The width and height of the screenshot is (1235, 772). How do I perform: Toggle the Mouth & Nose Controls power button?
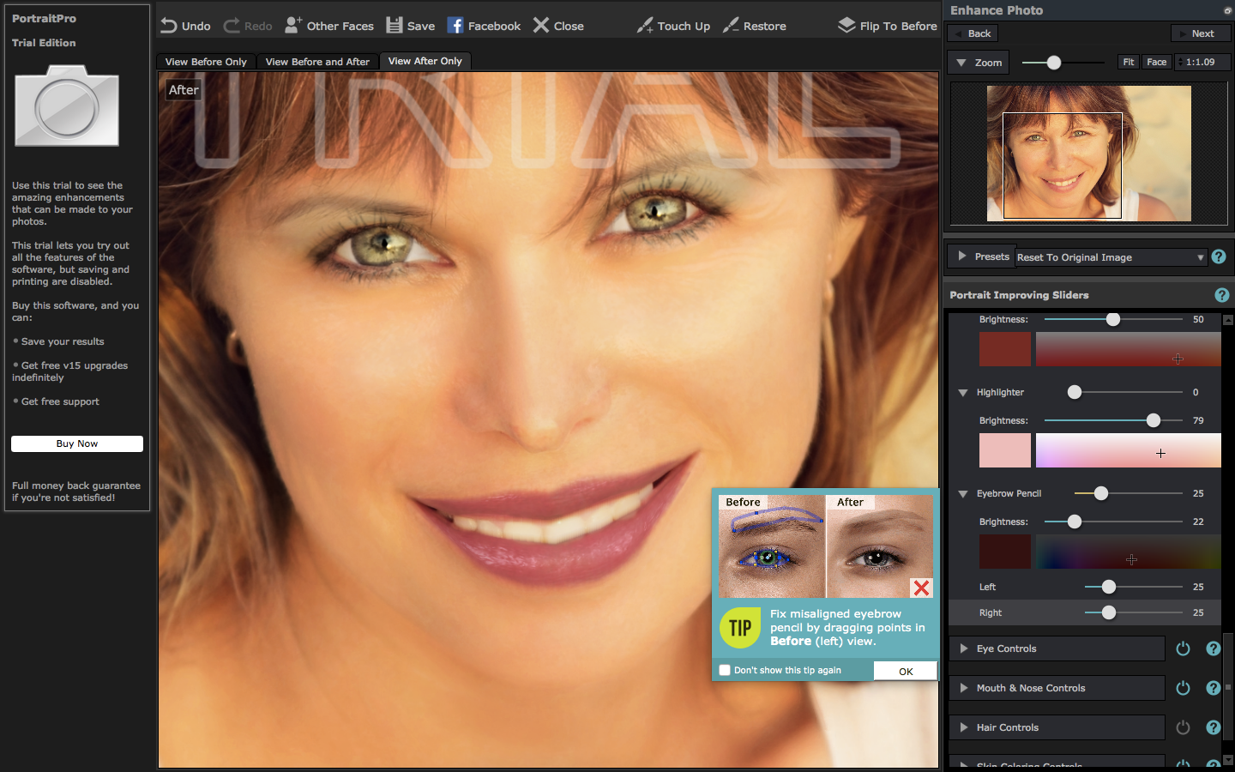(x=1183, y=688)
